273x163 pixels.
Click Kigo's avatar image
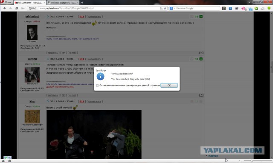[x=32, y=117]
